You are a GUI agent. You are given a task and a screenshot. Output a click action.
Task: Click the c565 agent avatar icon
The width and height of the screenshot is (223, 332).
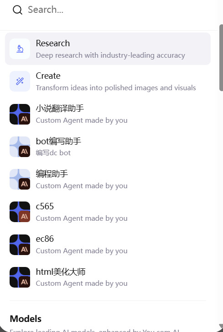coord(20,212)
